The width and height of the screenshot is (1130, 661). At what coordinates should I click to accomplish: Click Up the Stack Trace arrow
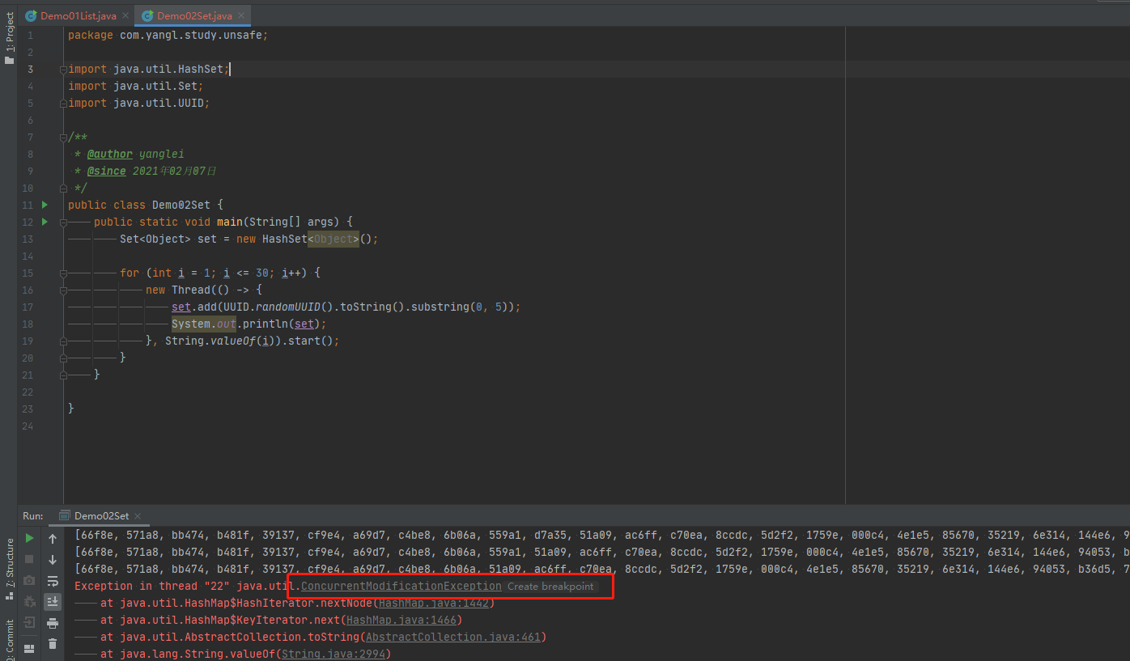pos(53,538)
